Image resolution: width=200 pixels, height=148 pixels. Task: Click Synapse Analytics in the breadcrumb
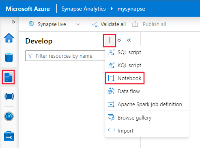coord(84,9)
